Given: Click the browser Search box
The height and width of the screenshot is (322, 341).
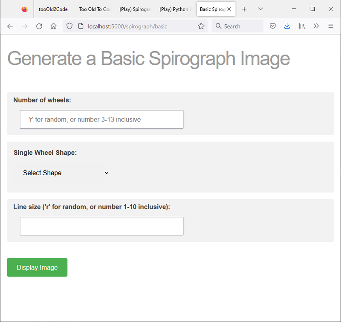Looking at the screenshot, I should [x=237, y=26].
